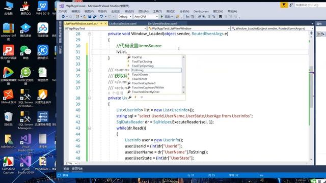Screen dimensions: 326x183
Task: Click events filter icon in IntelliSense footer
Action: click(135, 97)
